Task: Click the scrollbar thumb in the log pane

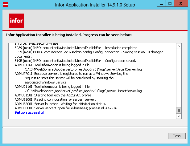Action: [x=179, y=111]
